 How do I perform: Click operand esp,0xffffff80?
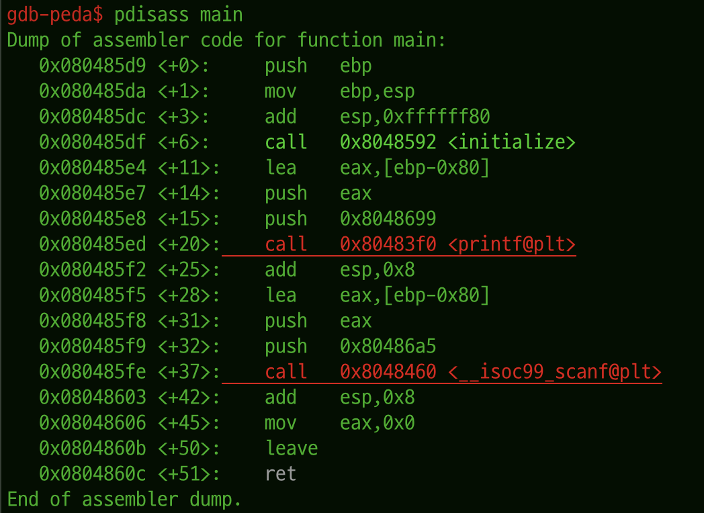(x=415, y=117)
